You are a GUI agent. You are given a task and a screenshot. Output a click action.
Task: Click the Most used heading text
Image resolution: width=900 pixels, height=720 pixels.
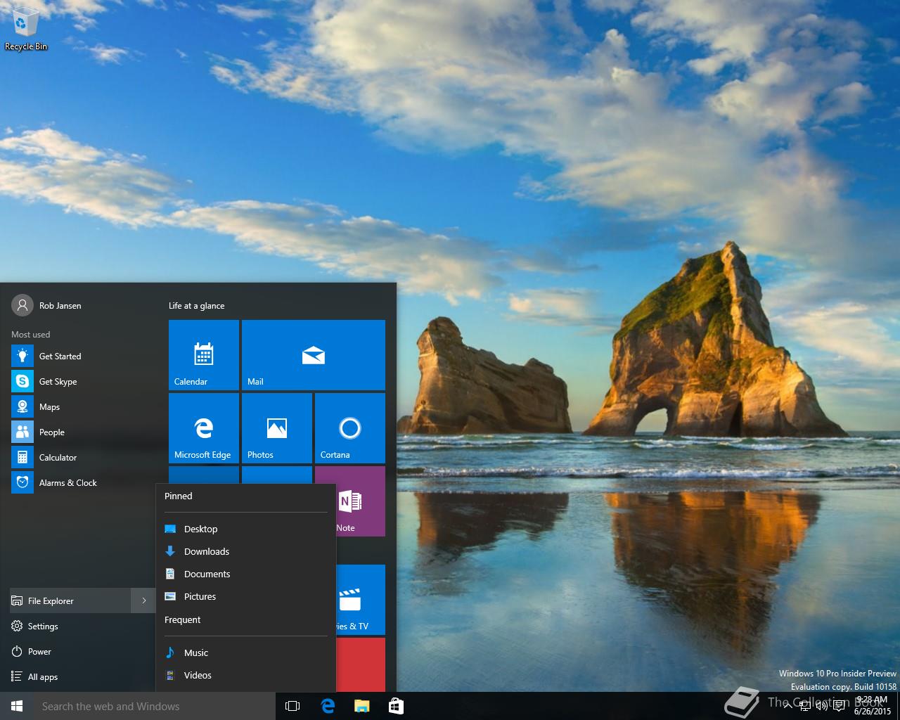pyautogui.click(x=30, y=335)
